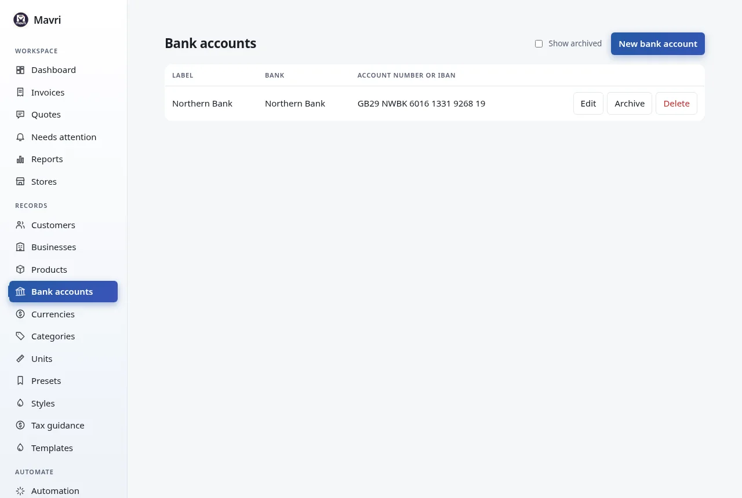Open Dashboard from the sidebar
The width and height of the screenshot is (742, 498).
63,70
